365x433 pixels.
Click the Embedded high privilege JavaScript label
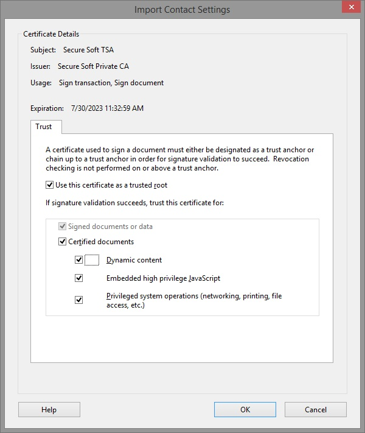pyautogui.click(x=163, y=278)
